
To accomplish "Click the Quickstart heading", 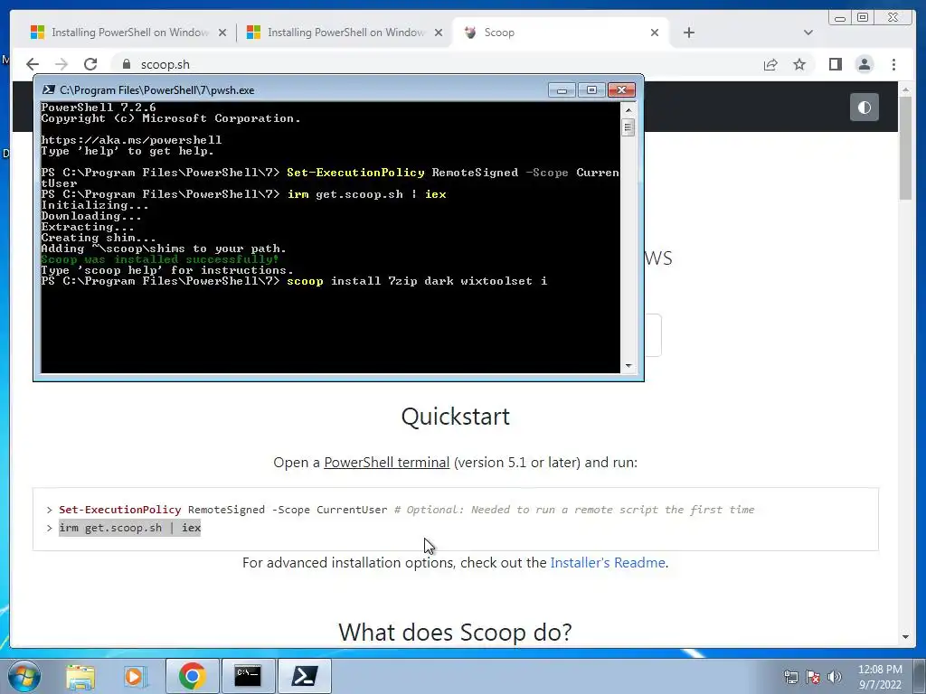I will (456, 417).
